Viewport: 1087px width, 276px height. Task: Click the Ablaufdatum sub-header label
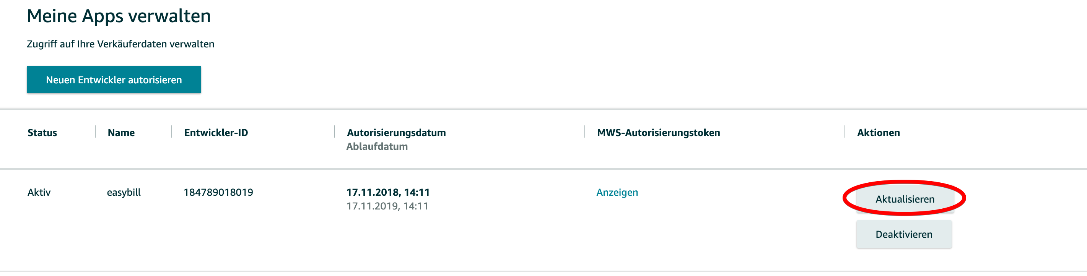(x=377, y=146)
